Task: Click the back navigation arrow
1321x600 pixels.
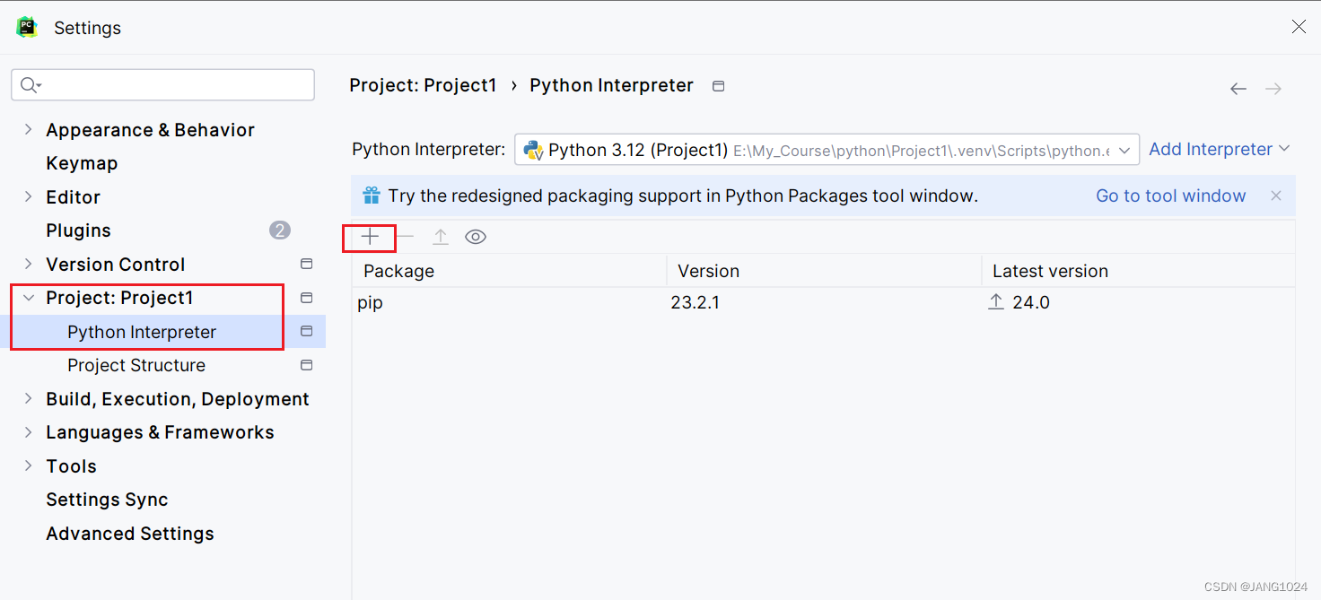Action: tap(1238, 89)
